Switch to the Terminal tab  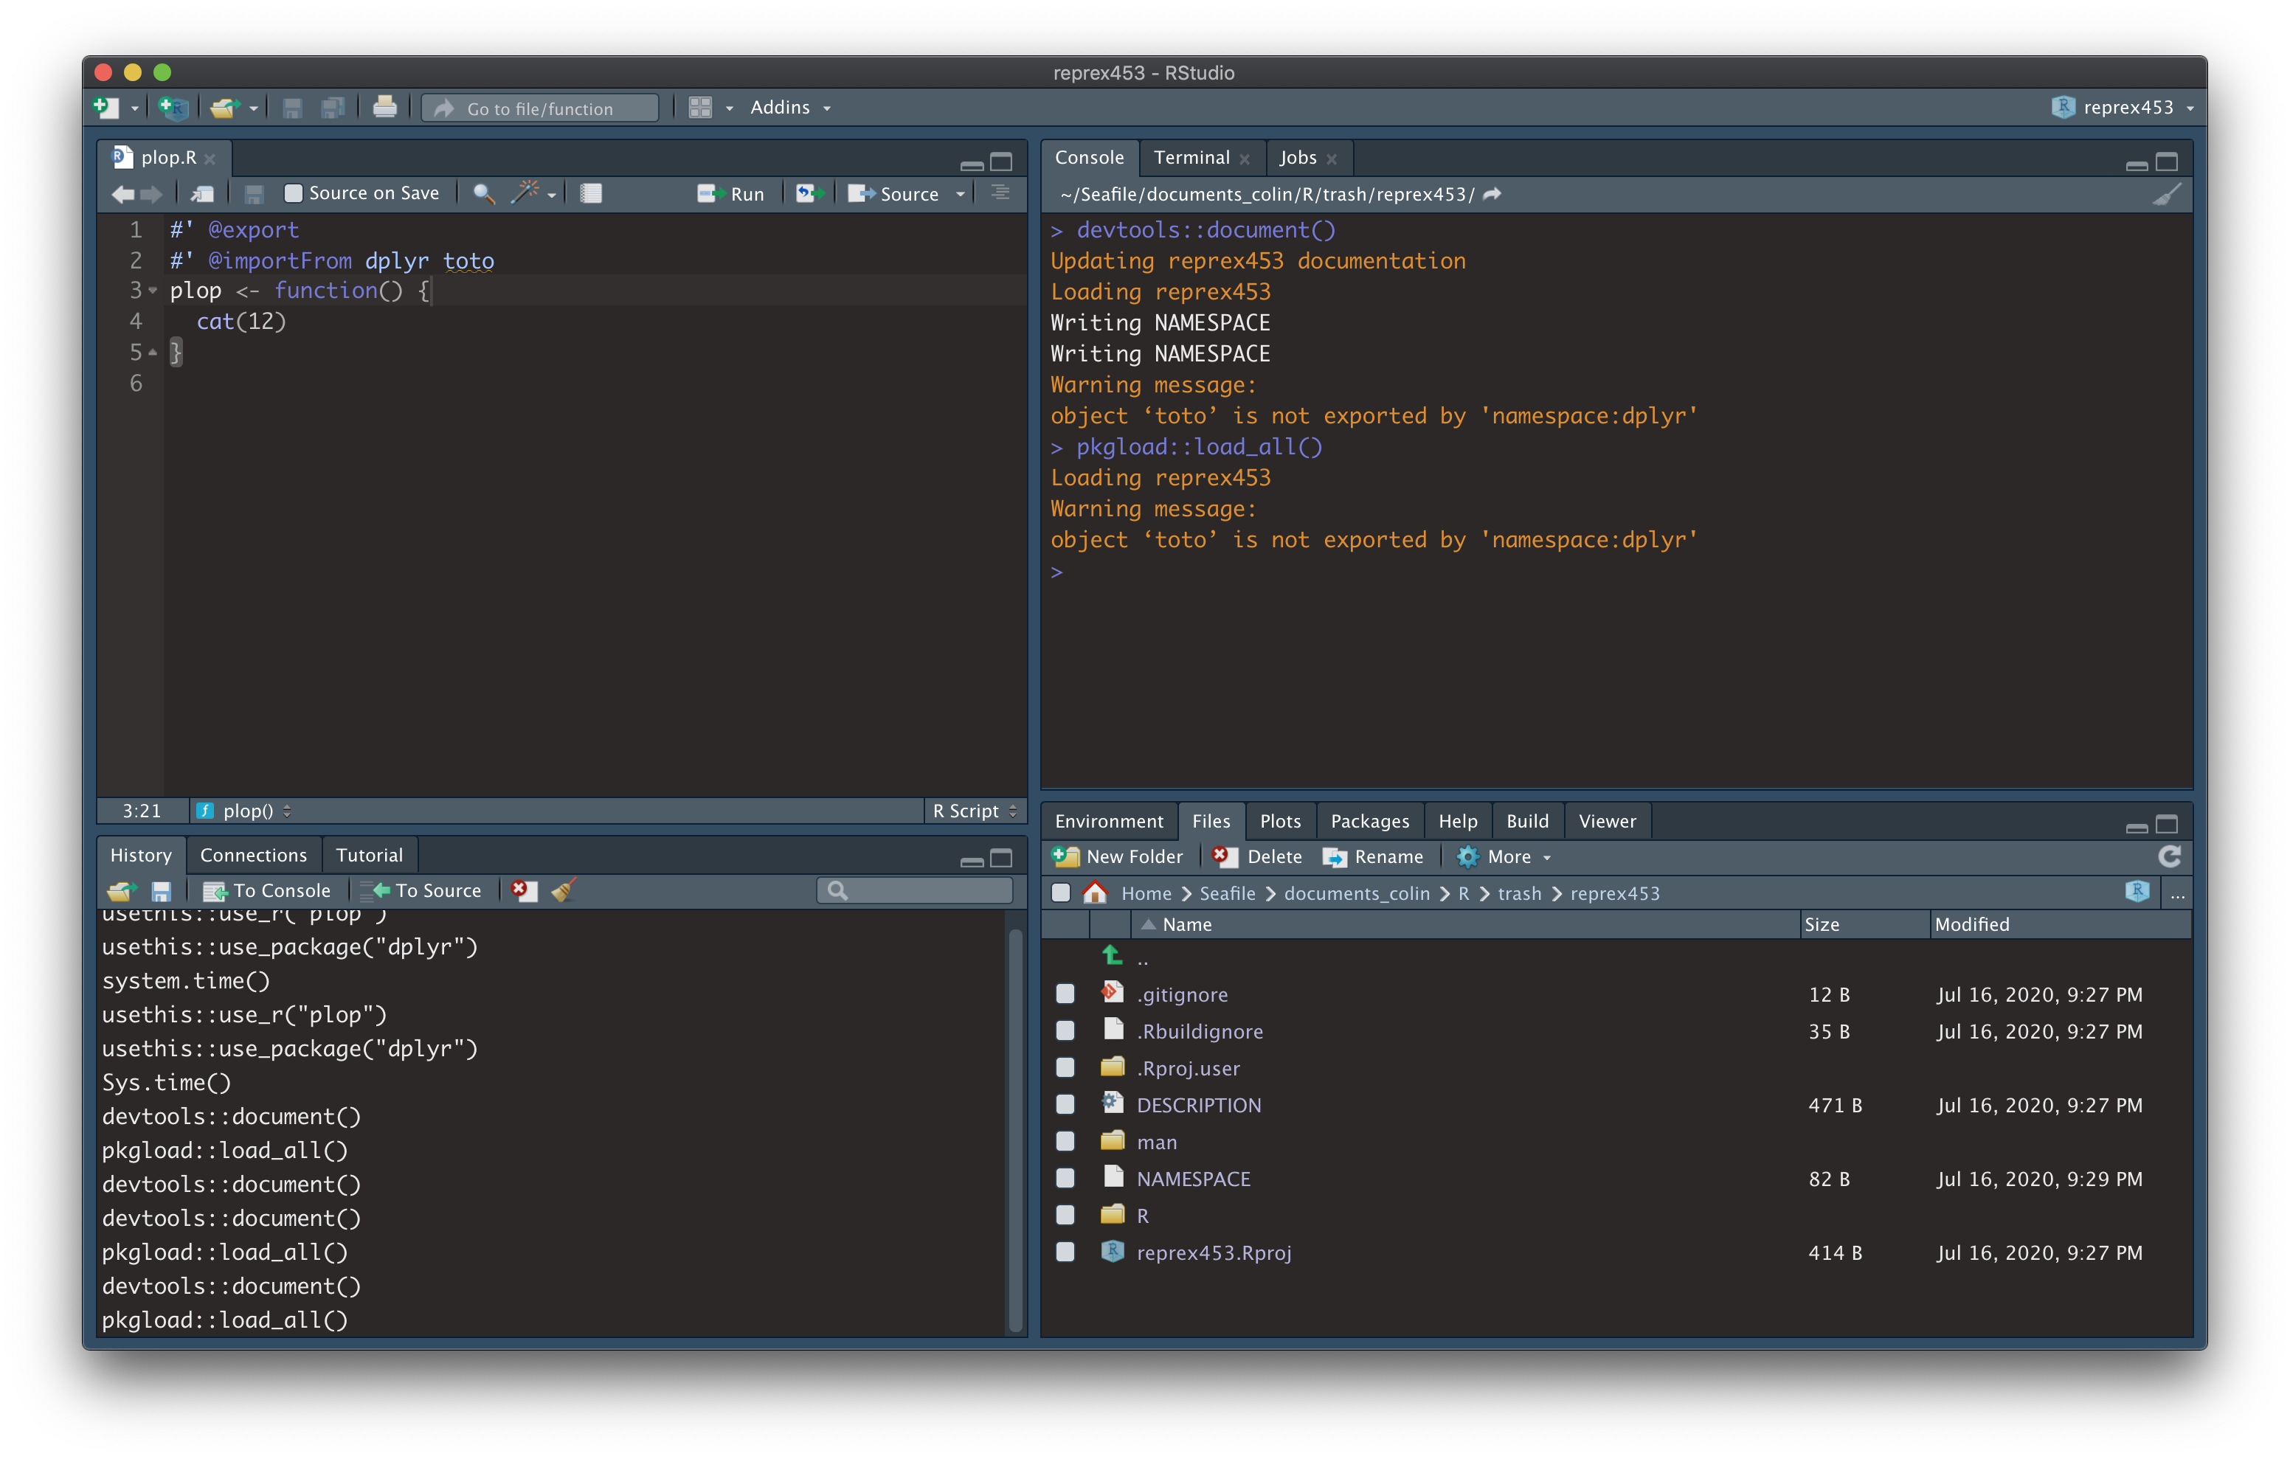1191,157
